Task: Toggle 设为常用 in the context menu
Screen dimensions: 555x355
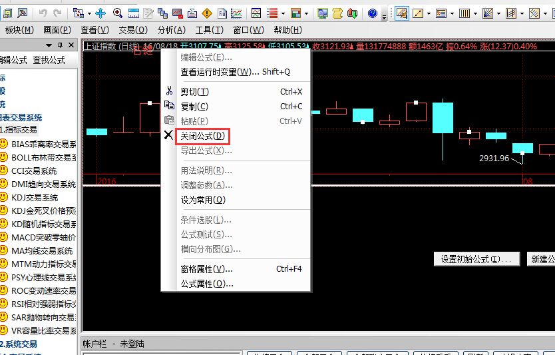Action: (x=203, y=200)
